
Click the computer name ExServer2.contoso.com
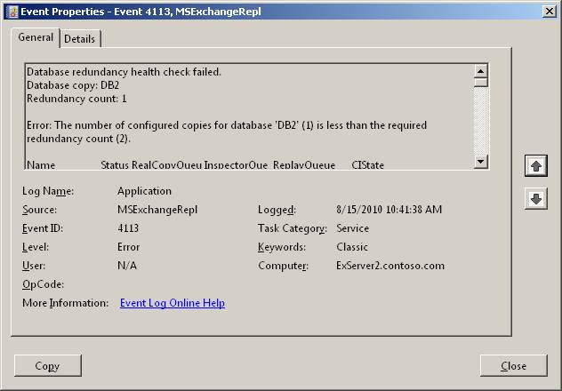point(390,266)
